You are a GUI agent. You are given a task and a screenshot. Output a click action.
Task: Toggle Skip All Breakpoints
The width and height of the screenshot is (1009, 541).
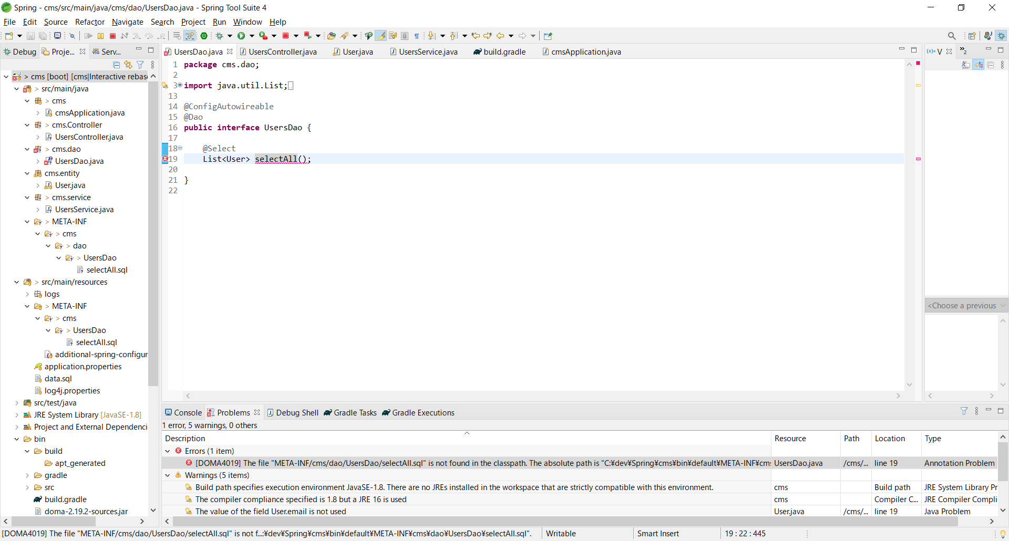point(73,36)
